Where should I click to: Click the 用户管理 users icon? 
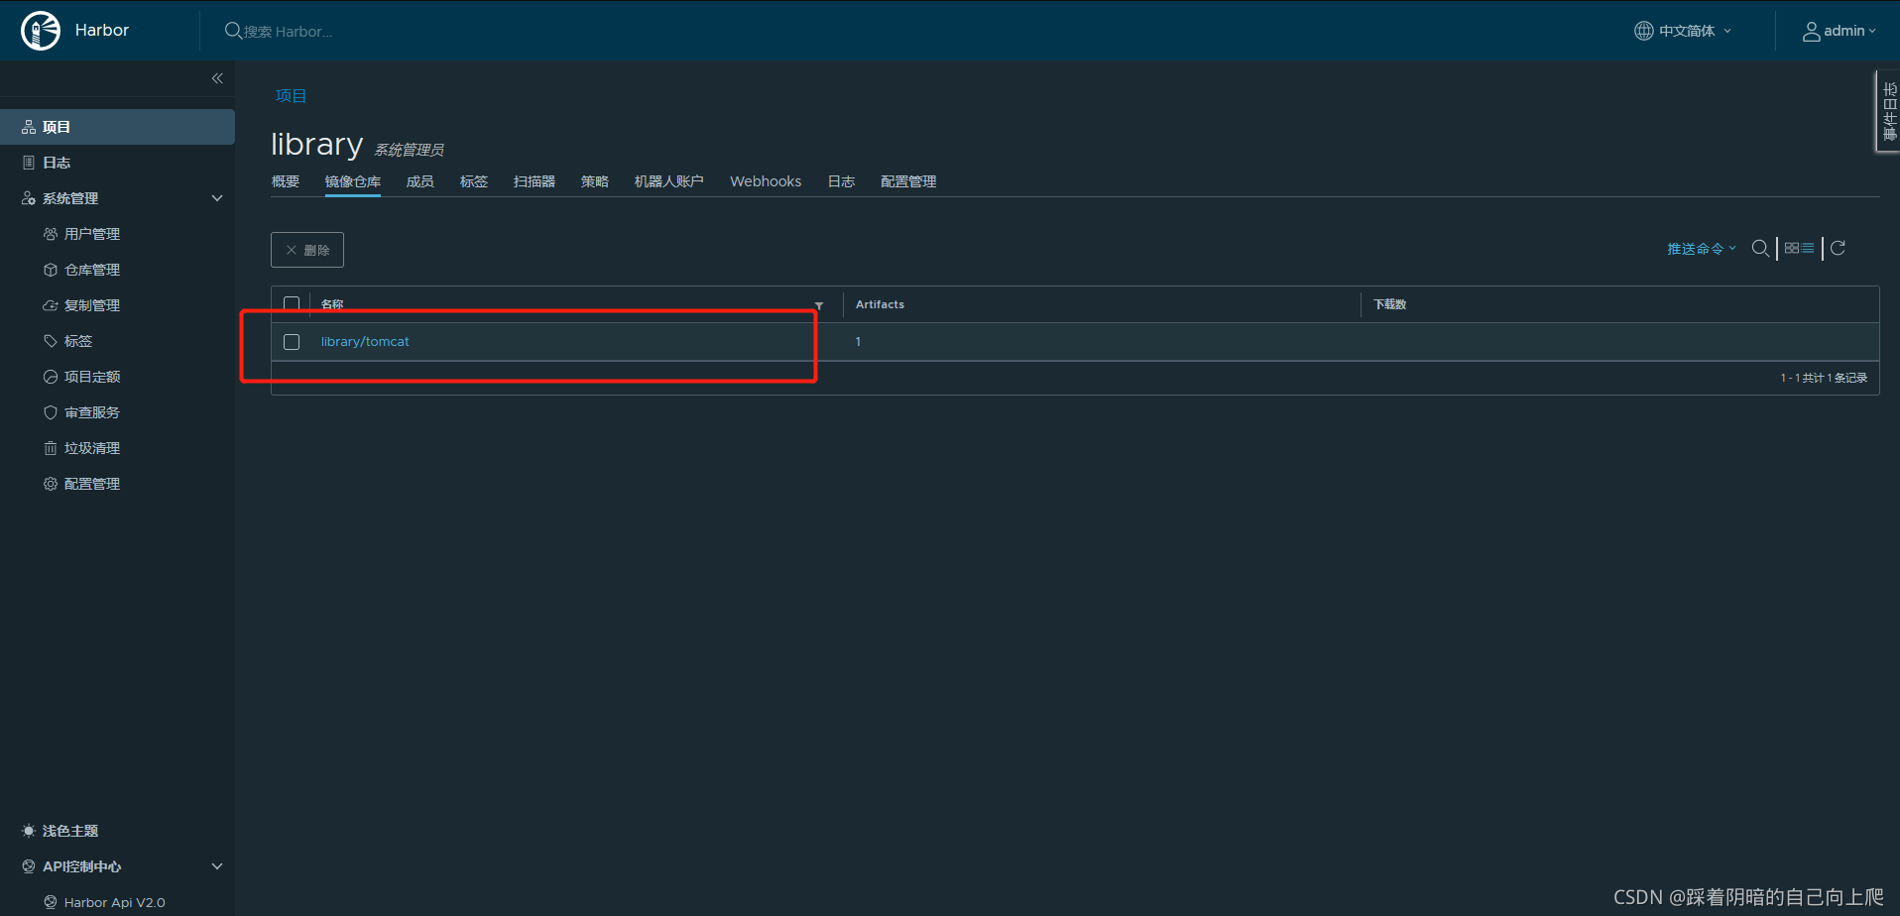coord(51,234)
